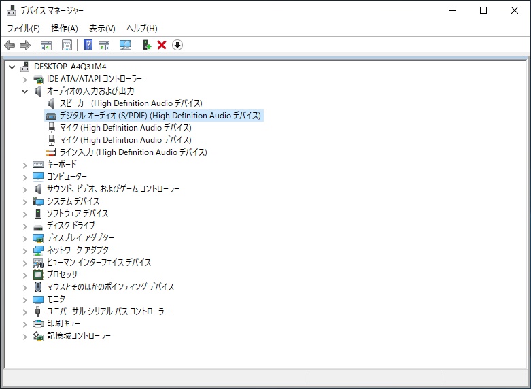531x389 pixels.
Task: Select the ソフトウェア デバイス label
Action: (x=78, y=214)
